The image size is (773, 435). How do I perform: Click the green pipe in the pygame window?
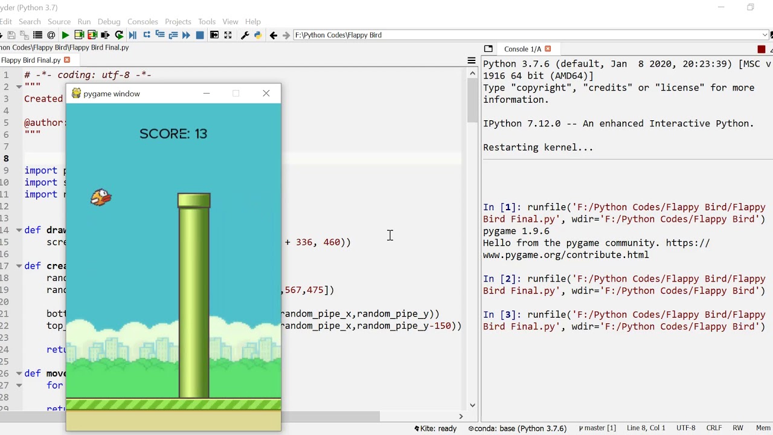tap(194, 295)
